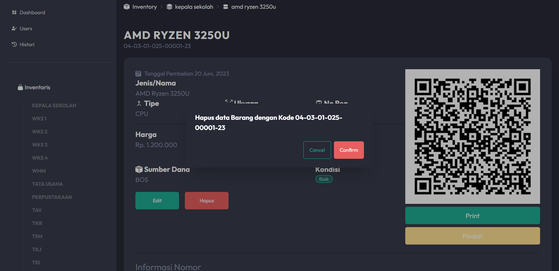Click the price Rp. 1.200.000

[156, 145]
